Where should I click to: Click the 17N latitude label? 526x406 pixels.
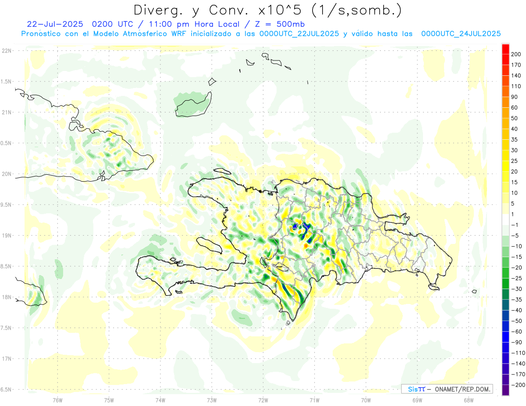coord(7,359)
